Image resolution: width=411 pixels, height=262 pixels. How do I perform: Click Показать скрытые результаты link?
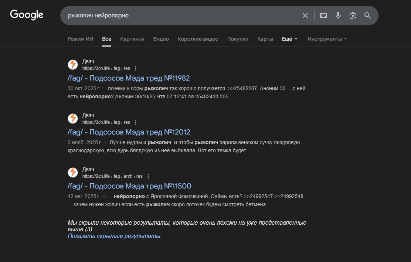coord(114,236)
